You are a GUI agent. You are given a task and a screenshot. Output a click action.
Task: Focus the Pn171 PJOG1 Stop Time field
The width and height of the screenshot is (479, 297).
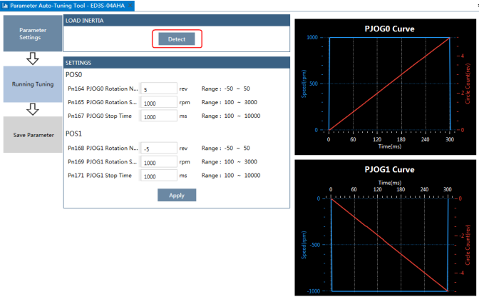(x=158, y=176)
